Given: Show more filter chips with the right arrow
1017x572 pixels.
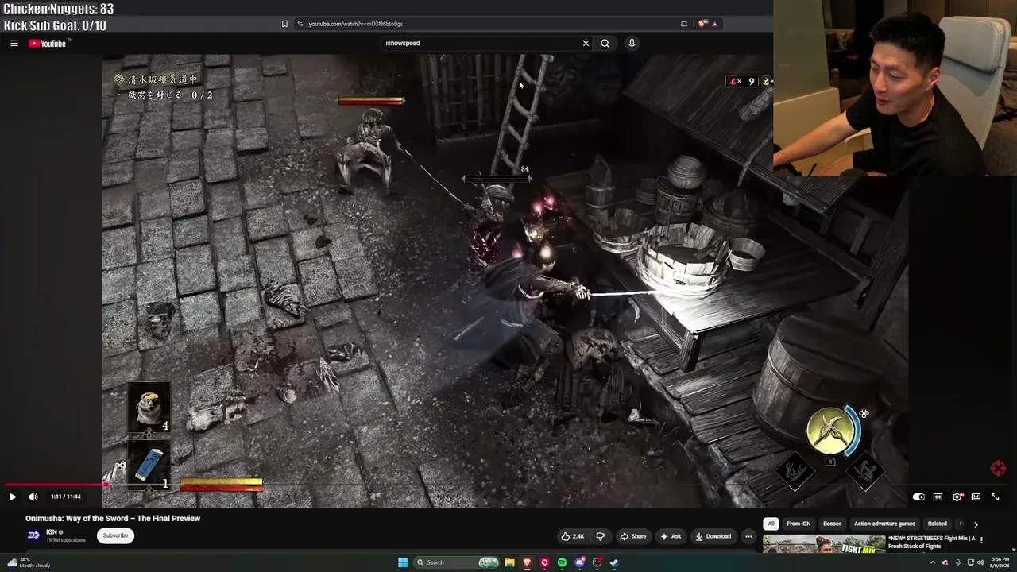Looking at the screenshot, I should [976, 524].
